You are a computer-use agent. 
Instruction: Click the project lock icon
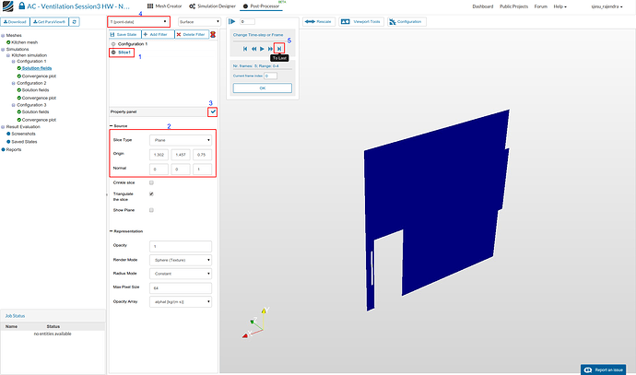pyautogui.click(x=21, y=6)
